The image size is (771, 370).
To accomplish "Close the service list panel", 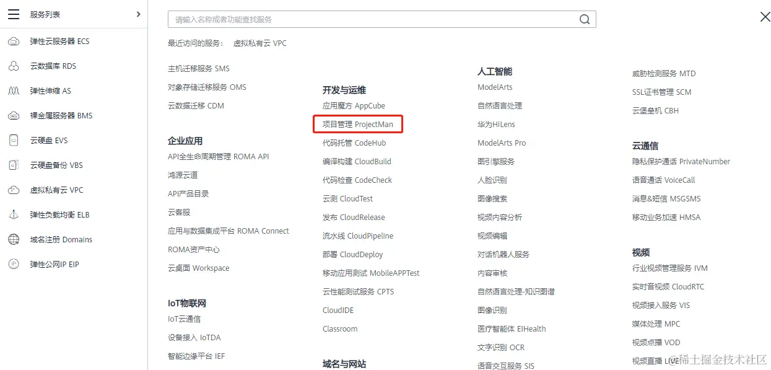I will 765,17.
